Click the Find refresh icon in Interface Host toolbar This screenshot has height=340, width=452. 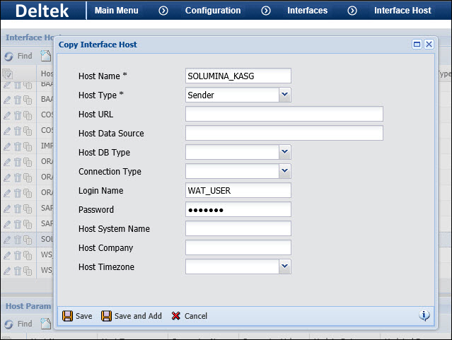tap(9, 56)
